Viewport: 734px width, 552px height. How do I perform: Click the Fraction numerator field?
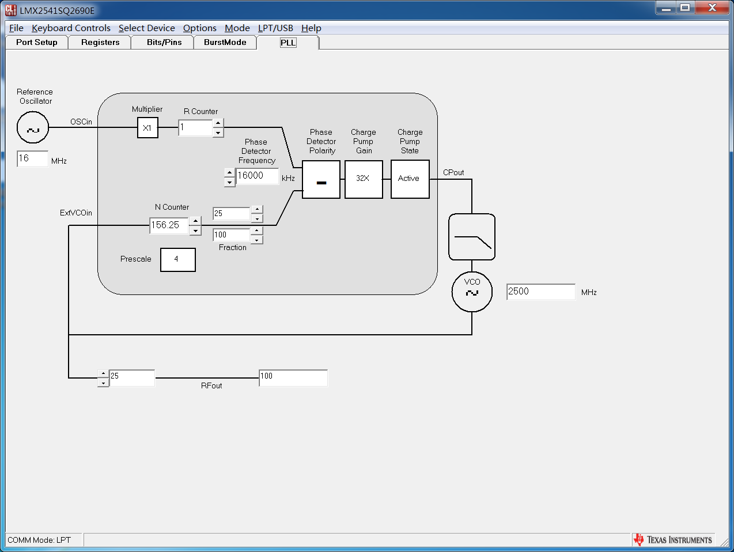[x=232, y=214]
